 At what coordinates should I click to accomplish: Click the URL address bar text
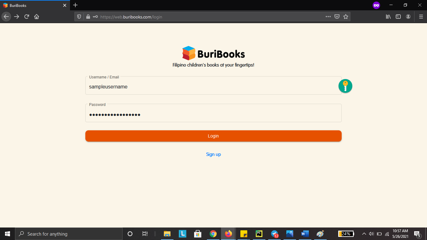(x=131, y=17)
